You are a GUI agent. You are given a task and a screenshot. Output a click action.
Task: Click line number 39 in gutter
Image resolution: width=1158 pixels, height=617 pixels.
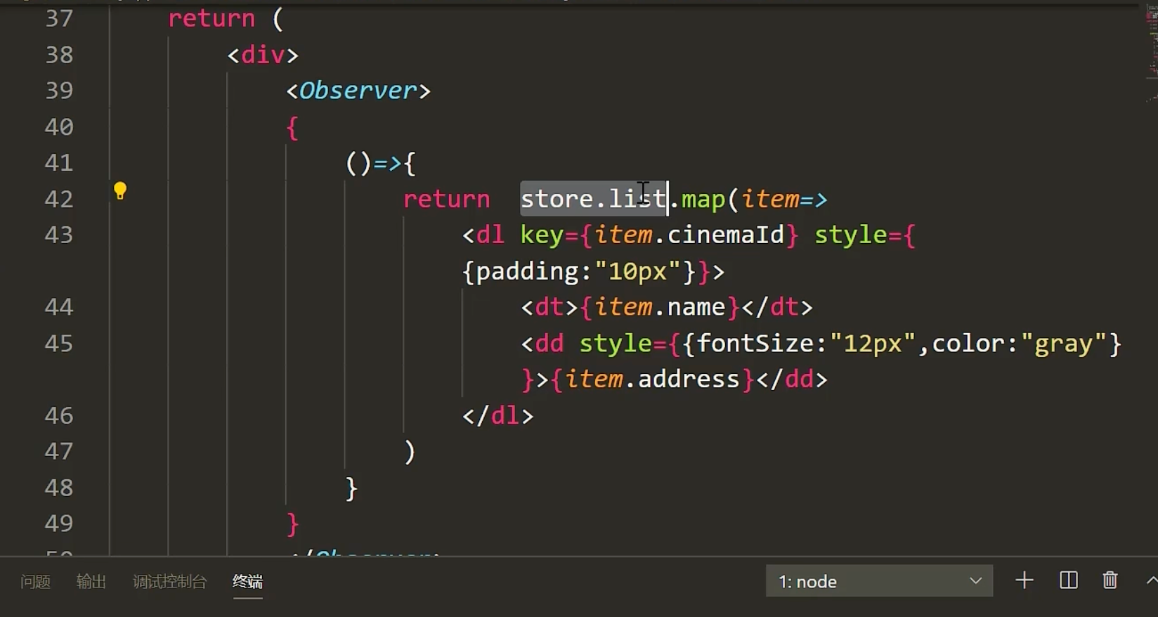59,91
